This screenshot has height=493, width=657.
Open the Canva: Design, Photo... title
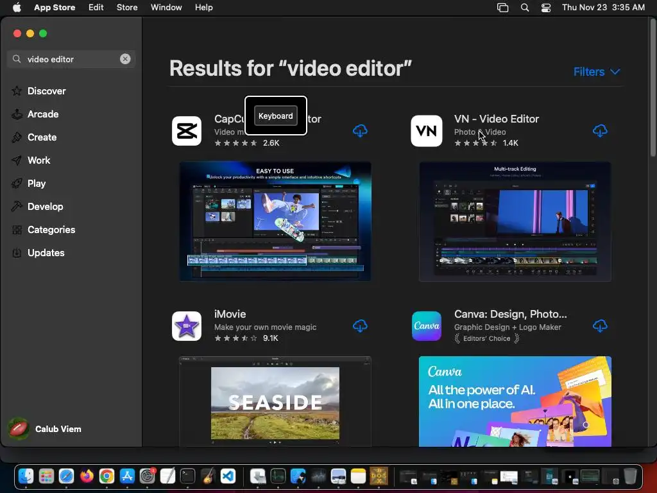pyautogui.click(x=510, y=314)
